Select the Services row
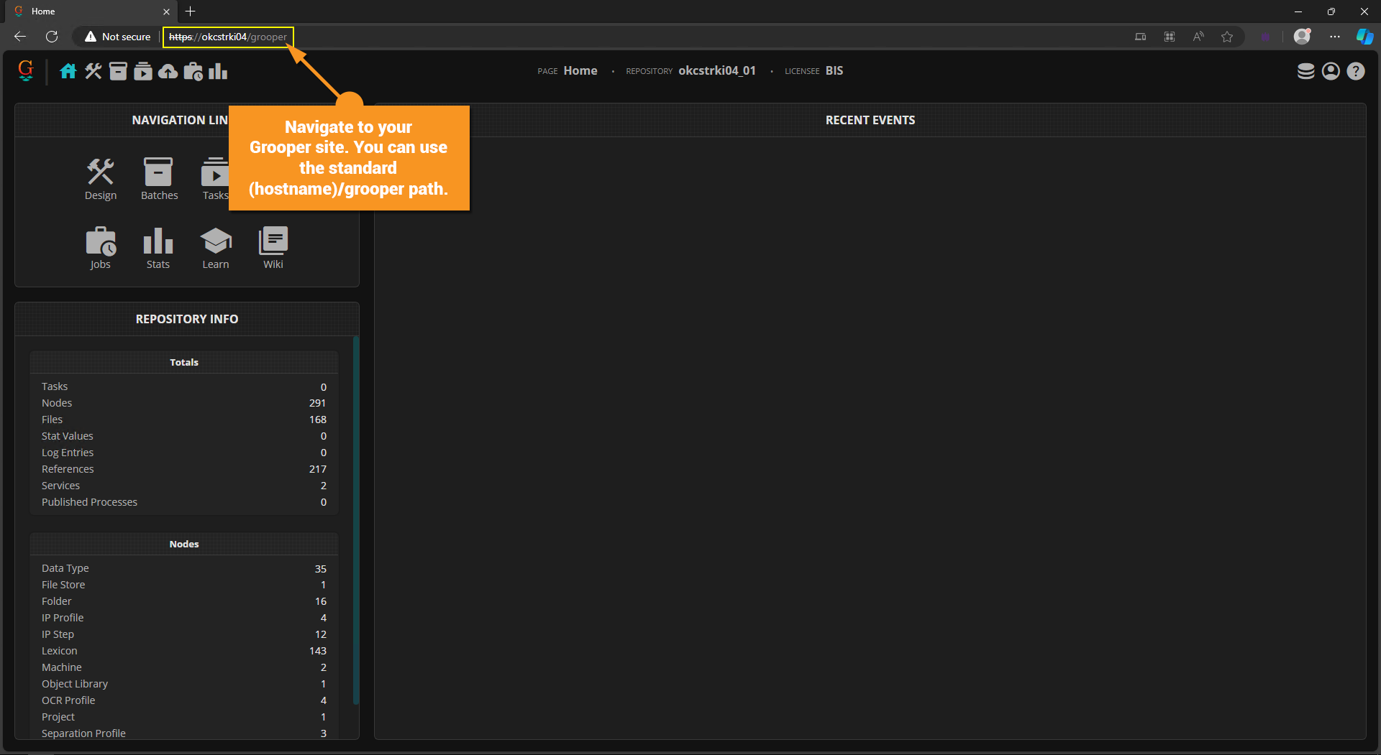Viewport: 1381px width, 755px height. (184, 486)
